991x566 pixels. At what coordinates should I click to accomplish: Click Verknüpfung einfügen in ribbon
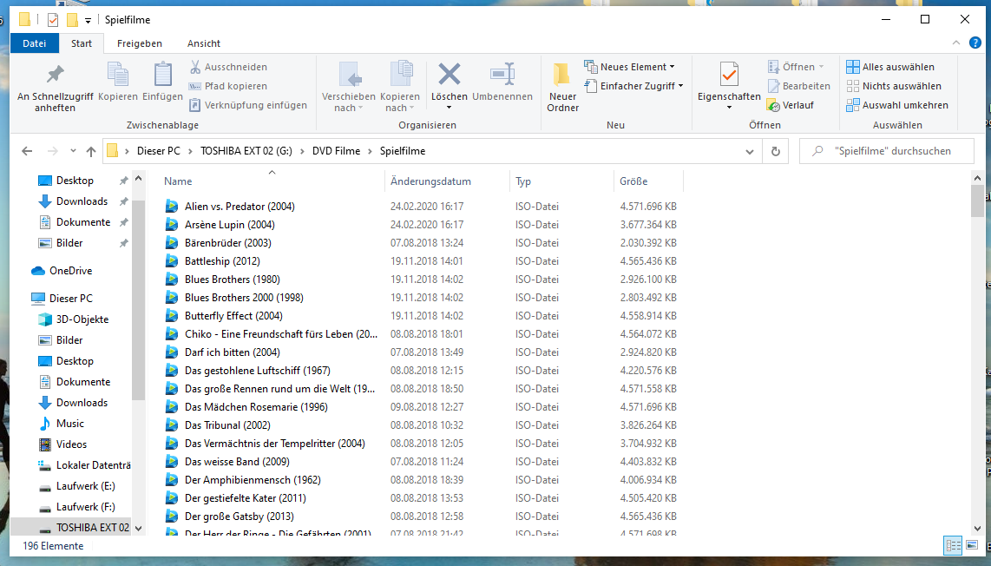tap(248, 105)
